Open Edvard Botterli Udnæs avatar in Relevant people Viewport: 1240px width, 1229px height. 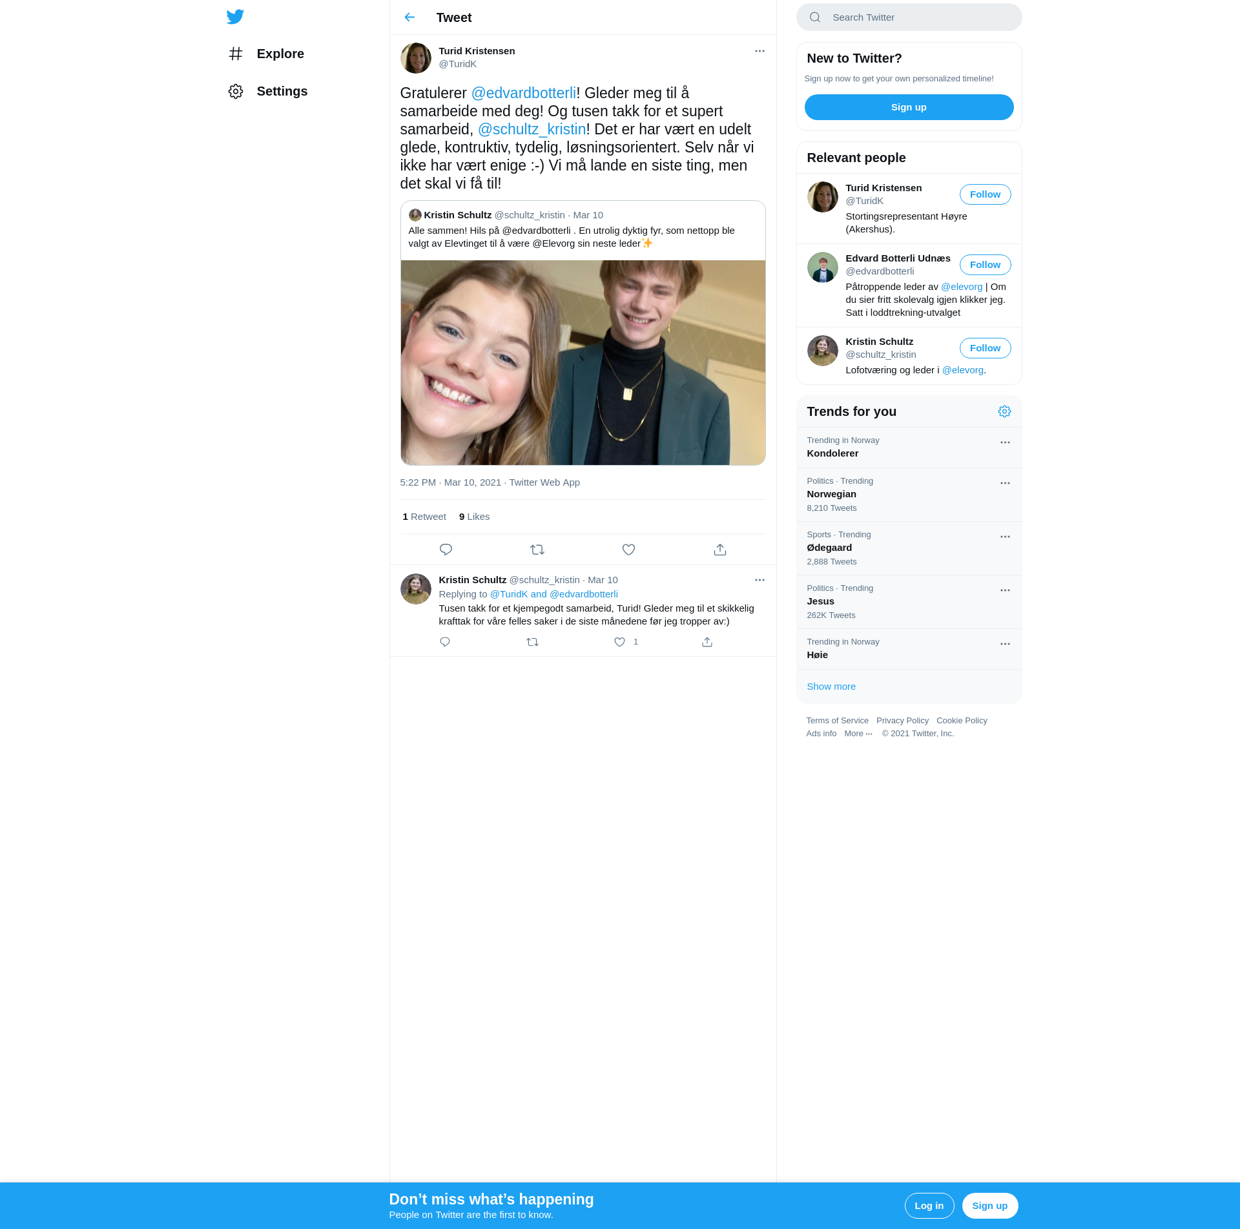pos(823,267)
